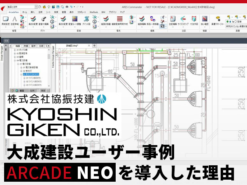The image size is (247, 185).
Task: Select the 弁類 tab in Design Manager
Action: pyautogui.click(x=26, y=46)
